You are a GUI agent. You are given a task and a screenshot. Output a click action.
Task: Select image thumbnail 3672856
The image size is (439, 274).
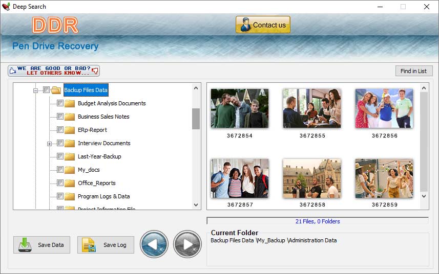click(x=384, y=108)
